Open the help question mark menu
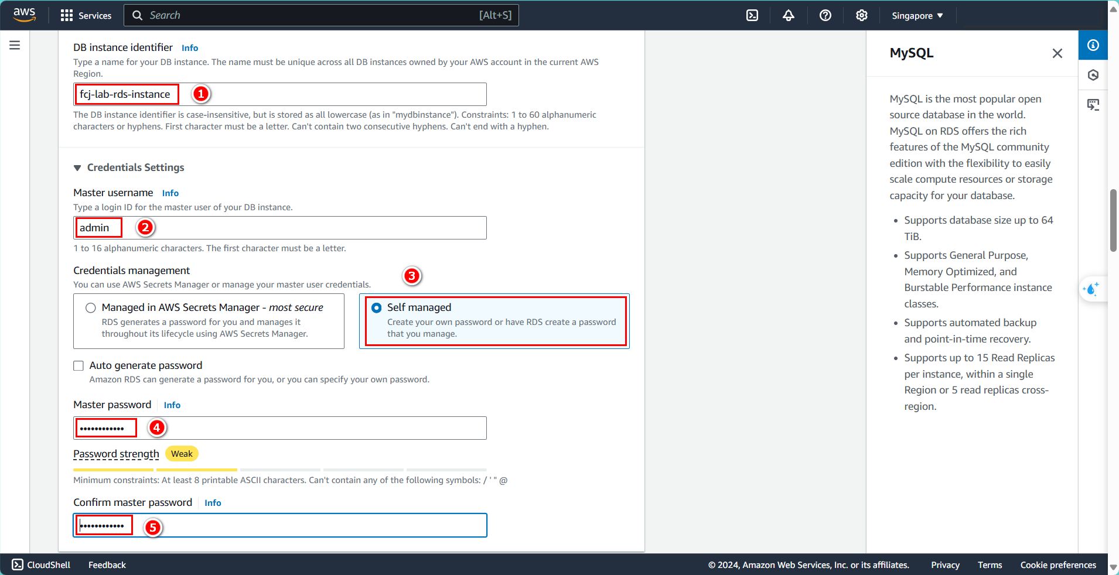Screen dimensions: 1119x575 pos(825,15)
